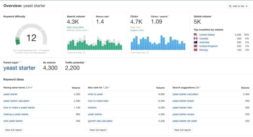
Task: Click the 'With clicks 68%' label
Action: 75,27
